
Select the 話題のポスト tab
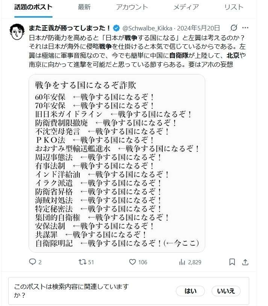[33, 7]
